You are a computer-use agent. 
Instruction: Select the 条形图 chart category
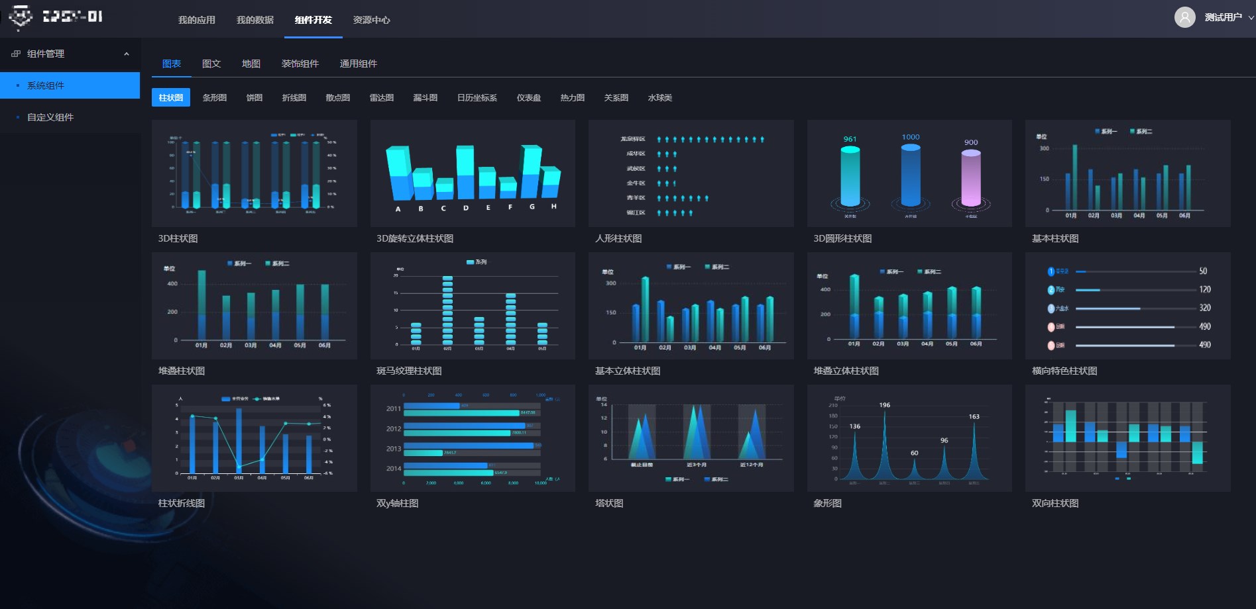(215, 97)
